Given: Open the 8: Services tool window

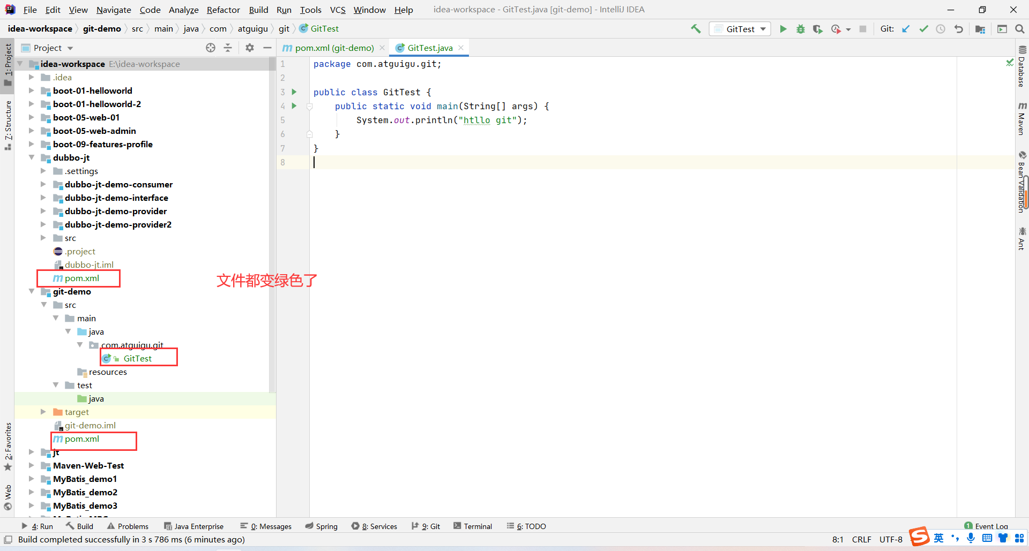Looking at the screenshot, I should pos(374,526).
